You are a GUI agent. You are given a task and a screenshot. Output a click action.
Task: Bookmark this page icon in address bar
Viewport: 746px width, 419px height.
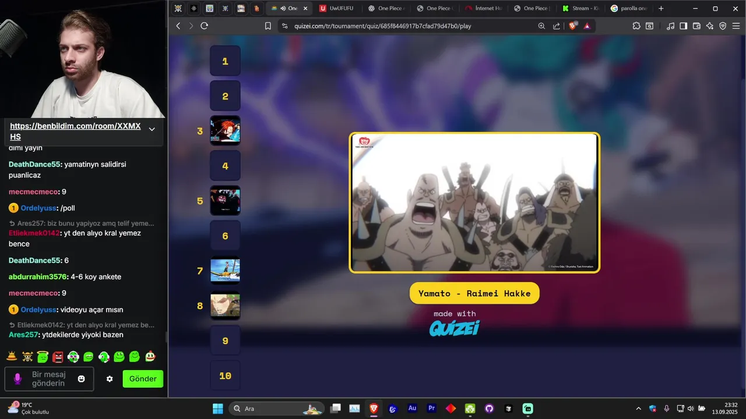point(268,26)
